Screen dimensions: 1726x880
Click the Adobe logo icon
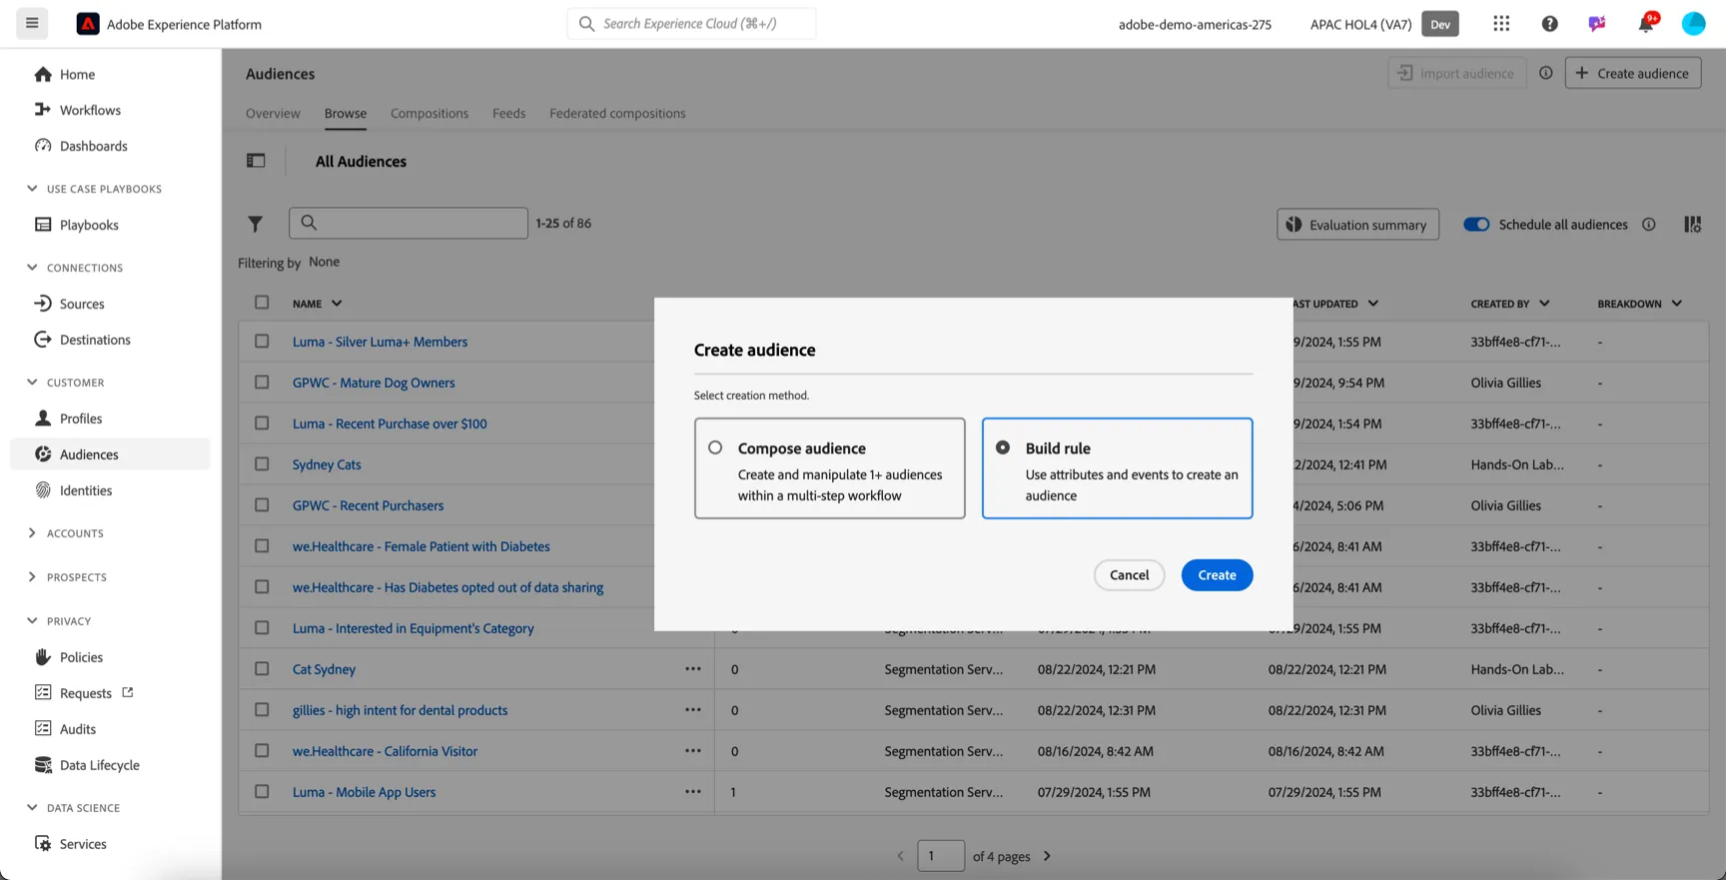pos(88,24)
